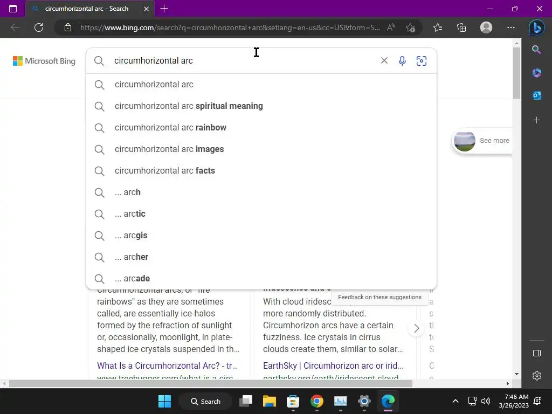Select suggestion 'circumhorizontal arc rainbow'
552x414 pixels.
coord(261,127)
